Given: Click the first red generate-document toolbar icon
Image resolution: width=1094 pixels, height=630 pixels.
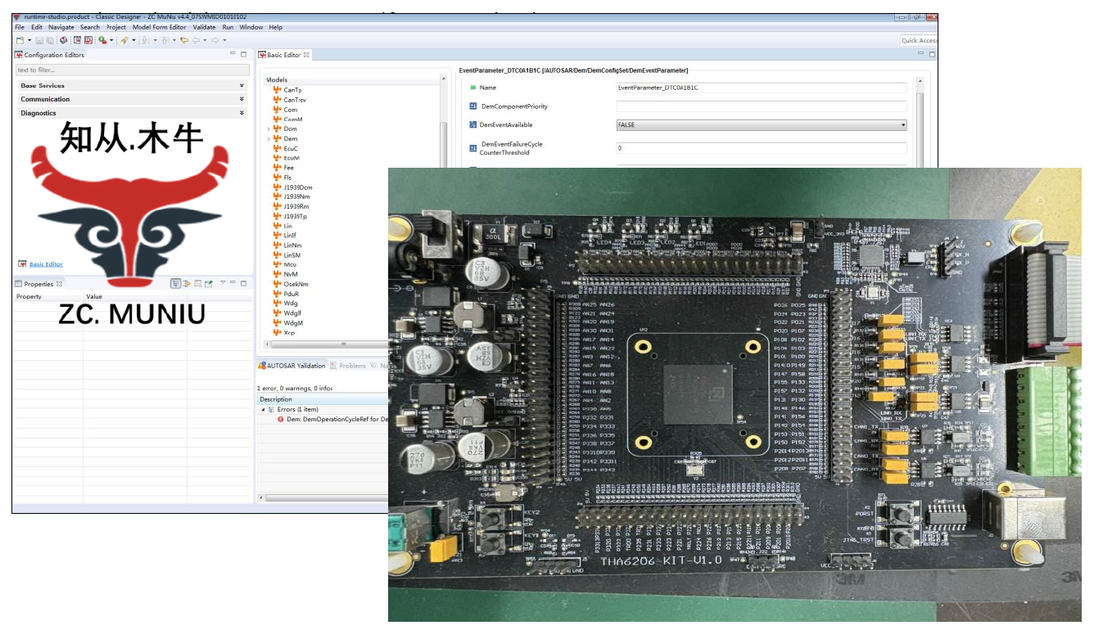Looking at the screenshot, I should 77,40.
